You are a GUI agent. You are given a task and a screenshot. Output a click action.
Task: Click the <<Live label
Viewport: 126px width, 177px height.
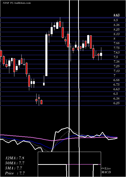[x=106, y=169]
